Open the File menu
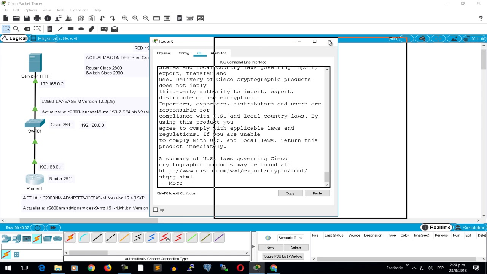Screen dimensions: 487x274 [x=5, y=10]
